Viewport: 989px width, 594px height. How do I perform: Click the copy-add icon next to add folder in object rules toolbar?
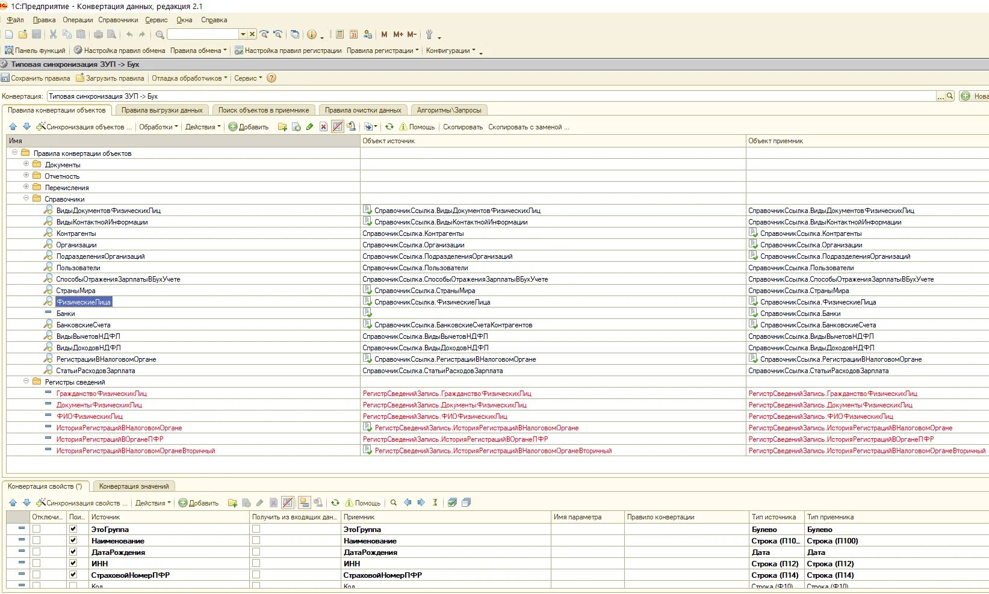point(296,126)
